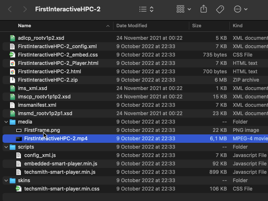Image resolution: width=268 pixels, height=201 pixels.
Task: Click Chrome icon of FirstInteractiveHPC-2.html
Action: [x=13, y=72]
